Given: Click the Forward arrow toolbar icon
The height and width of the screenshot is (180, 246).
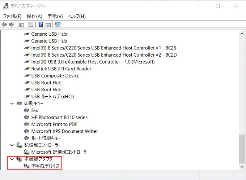Looking at the screenshot, I should [11, 25].
